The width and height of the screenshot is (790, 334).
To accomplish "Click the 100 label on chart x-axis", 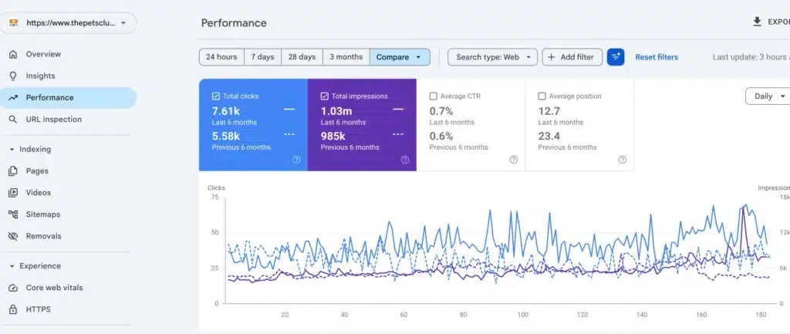I will (x=523, y=315).
